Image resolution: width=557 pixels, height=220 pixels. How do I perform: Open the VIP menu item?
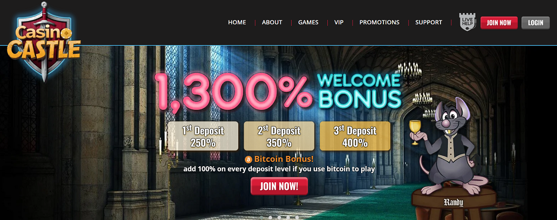[339, 23]
